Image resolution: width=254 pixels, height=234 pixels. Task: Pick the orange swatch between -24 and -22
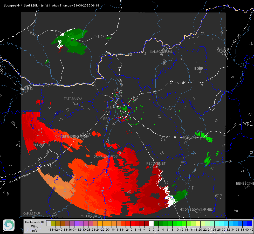(x=100, y=223)
